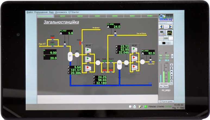Switch controller to Ручн. mode

coord(166,87)
